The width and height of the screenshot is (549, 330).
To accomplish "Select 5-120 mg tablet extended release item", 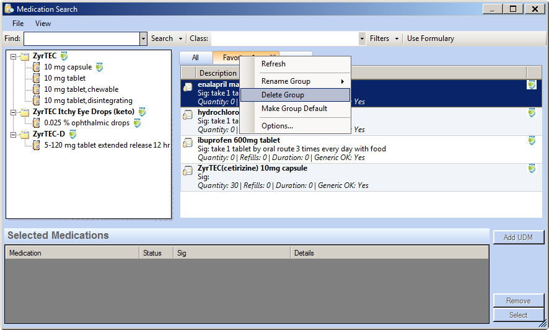I will pos(107,145).
